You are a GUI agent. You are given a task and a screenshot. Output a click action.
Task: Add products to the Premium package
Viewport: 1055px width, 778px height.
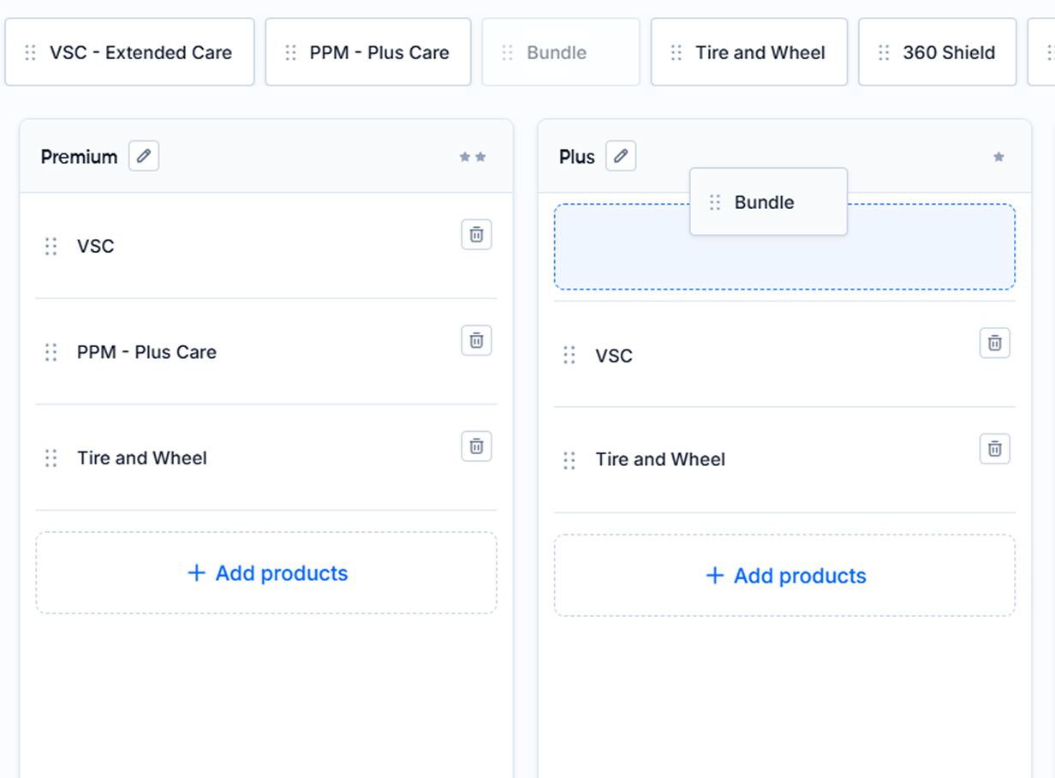(x=266, y=573)
